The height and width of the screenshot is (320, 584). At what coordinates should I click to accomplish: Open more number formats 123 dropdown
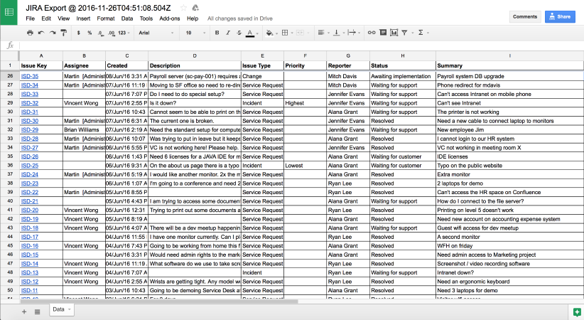[124, 33]
